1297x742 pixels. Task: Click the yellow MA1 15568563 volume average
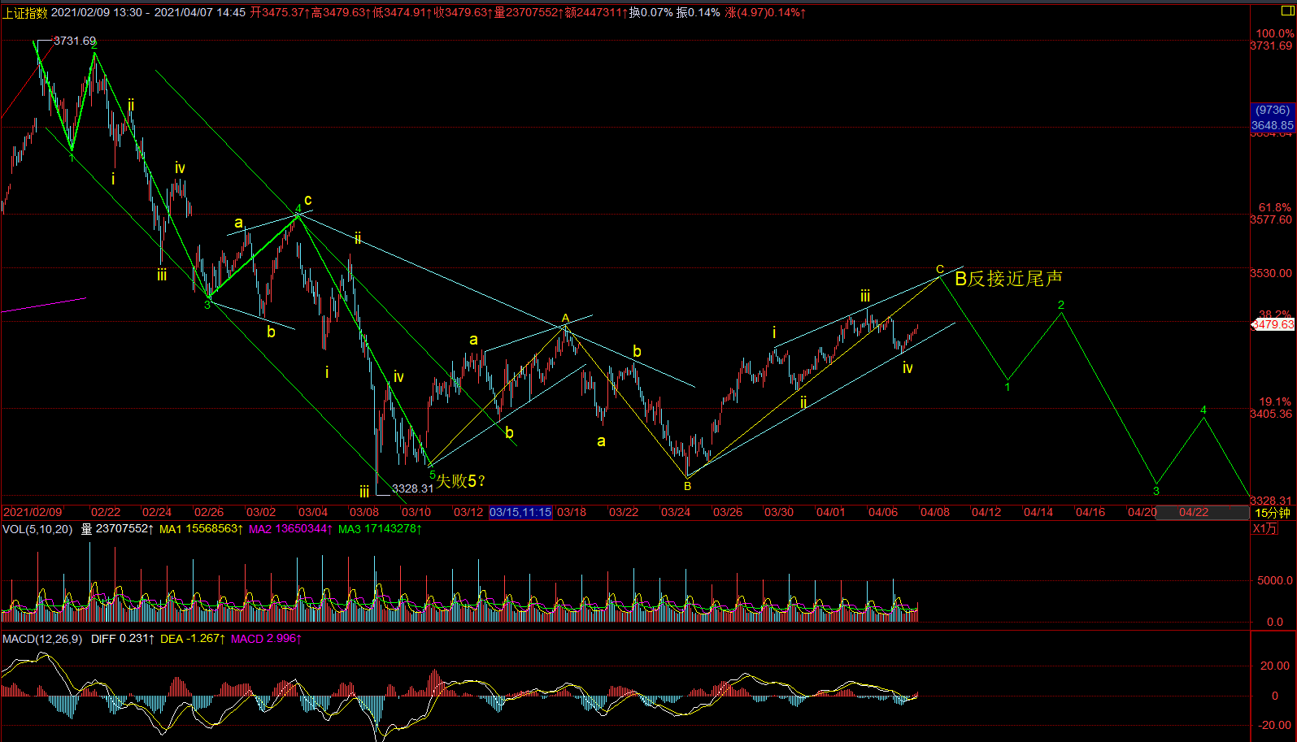(x=202, y=529)
